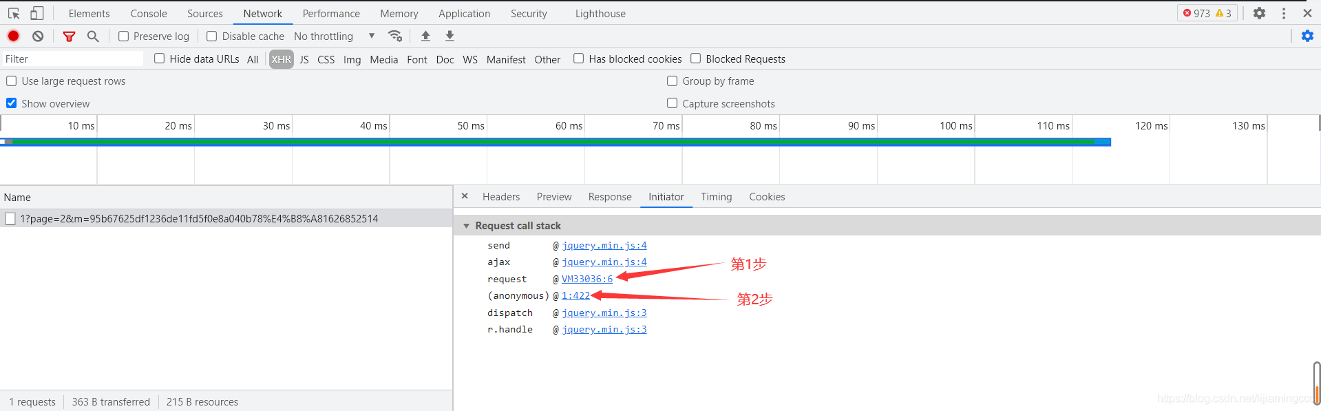1321x411 pixels.
Task: Close the DevTools panel
Action: click(1307, 13)
